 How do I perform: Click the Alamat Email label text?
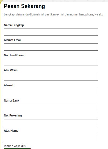point(13,40)
